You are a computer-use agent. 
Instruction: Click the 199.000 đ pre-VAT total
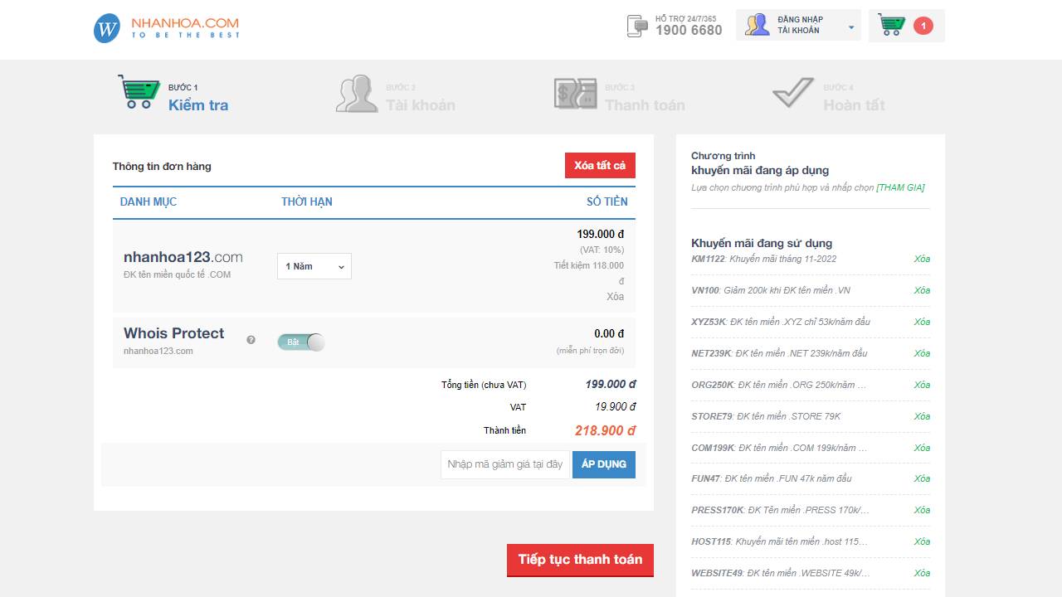click(610, 384)
